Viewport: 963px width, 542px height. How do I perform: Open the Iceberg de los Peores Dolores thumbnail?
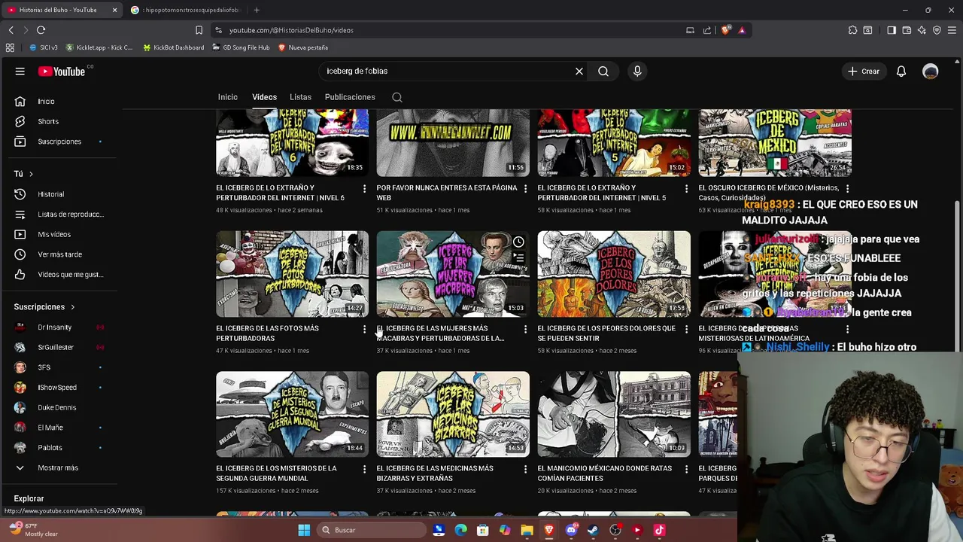tap(614, 274)
